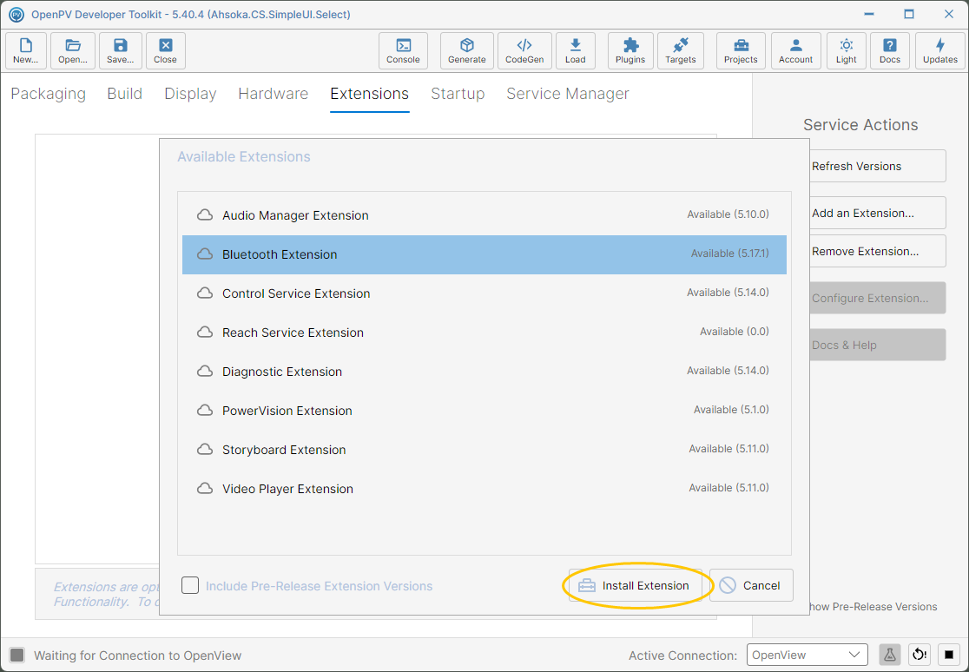Save the project using Save icon
969x672 pixels.
[x=121, y=50]
